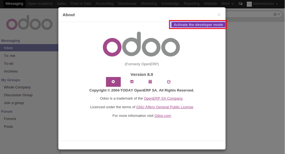Open the More menu dropdown
The width and height of the screenshot is (285, 154).
(227, 4)
